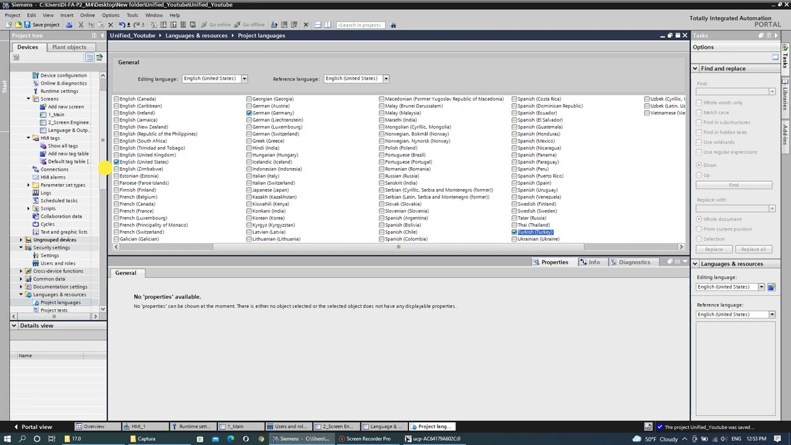Select Project texts in project tree
The width and height of the screenshot is (791, 445).
pyautogui.click(x=54, y=310)
